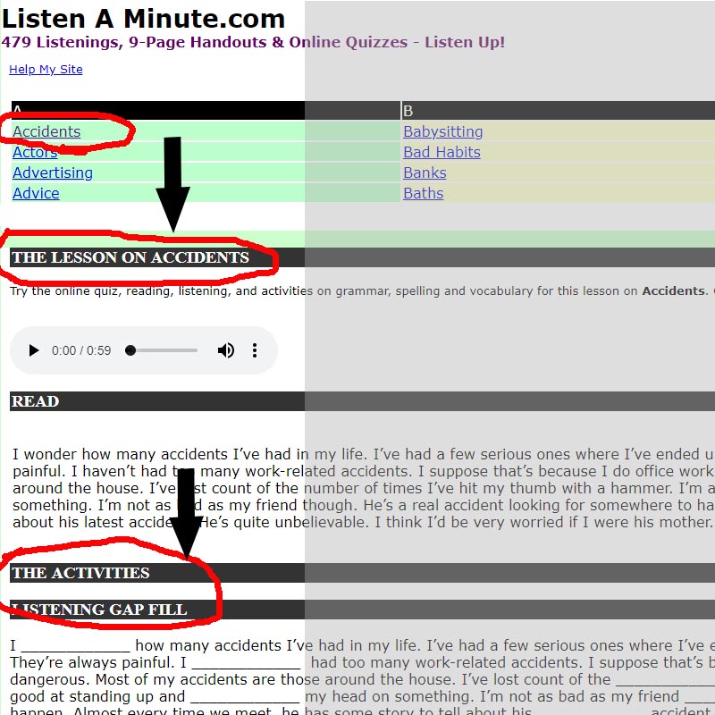Play the lesson audio
This screenshot has width=715, height=715.
[x=33, y=350]
